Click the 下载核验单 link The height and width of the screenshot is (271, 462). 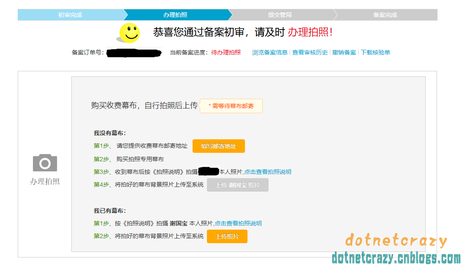pos(375,52)
